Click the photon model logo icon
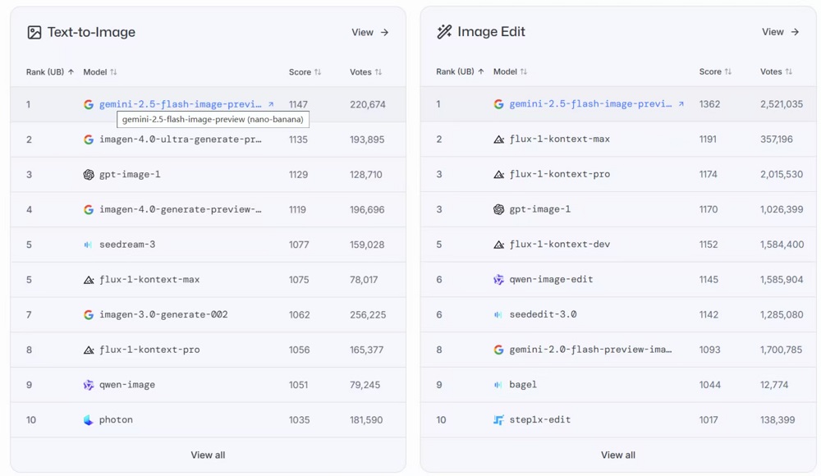The height and width of the screenshot is (476, 821). (89, 420)
